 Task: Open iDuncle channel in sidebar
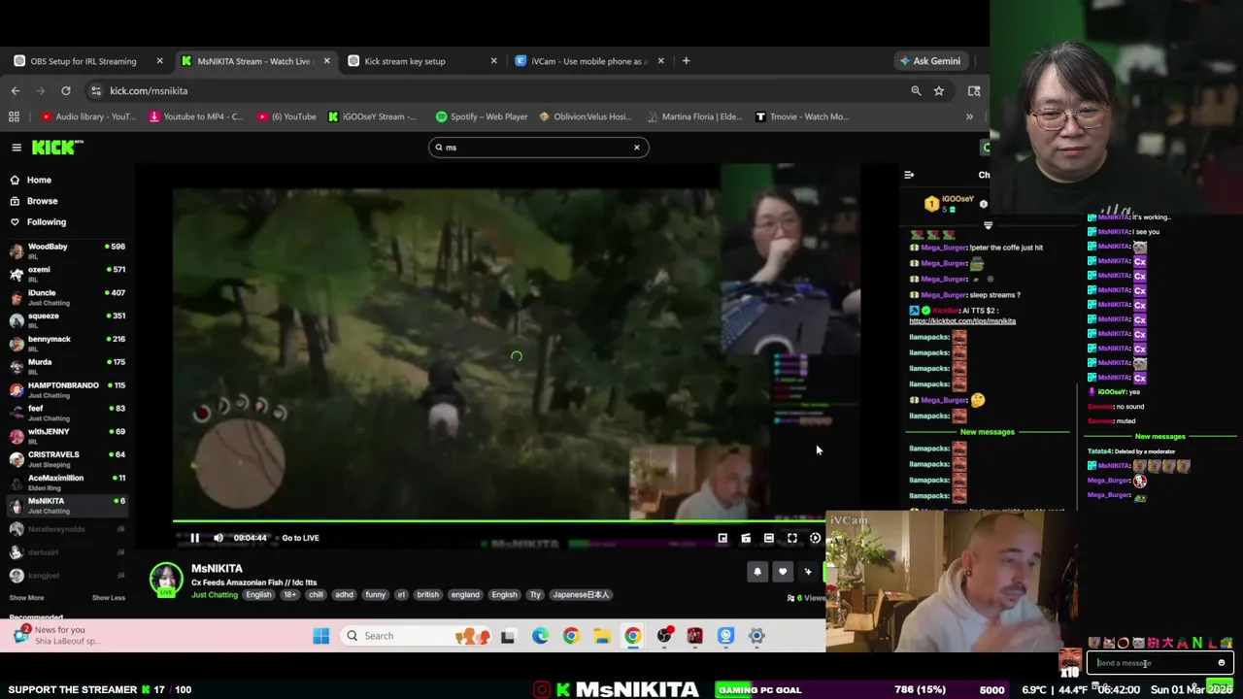(x=67, y=297)
